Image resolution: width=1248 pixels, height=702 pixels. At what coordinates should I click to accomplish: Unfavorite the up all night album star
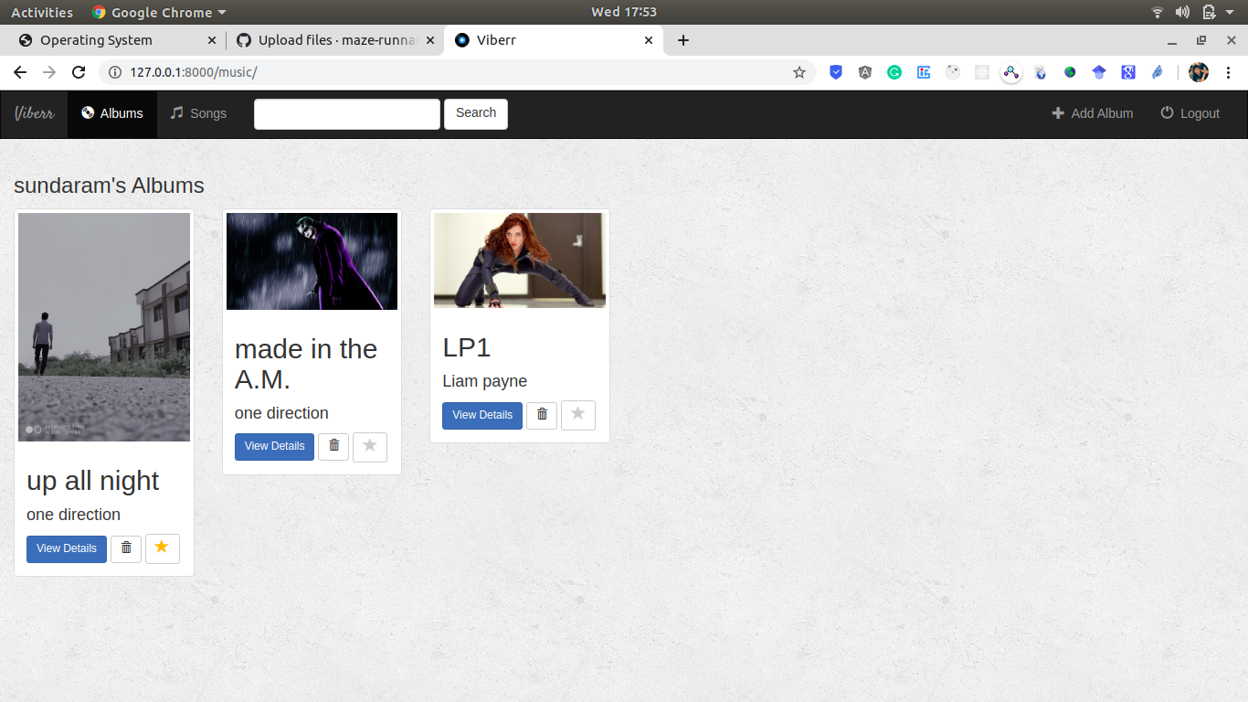point(163,548)
